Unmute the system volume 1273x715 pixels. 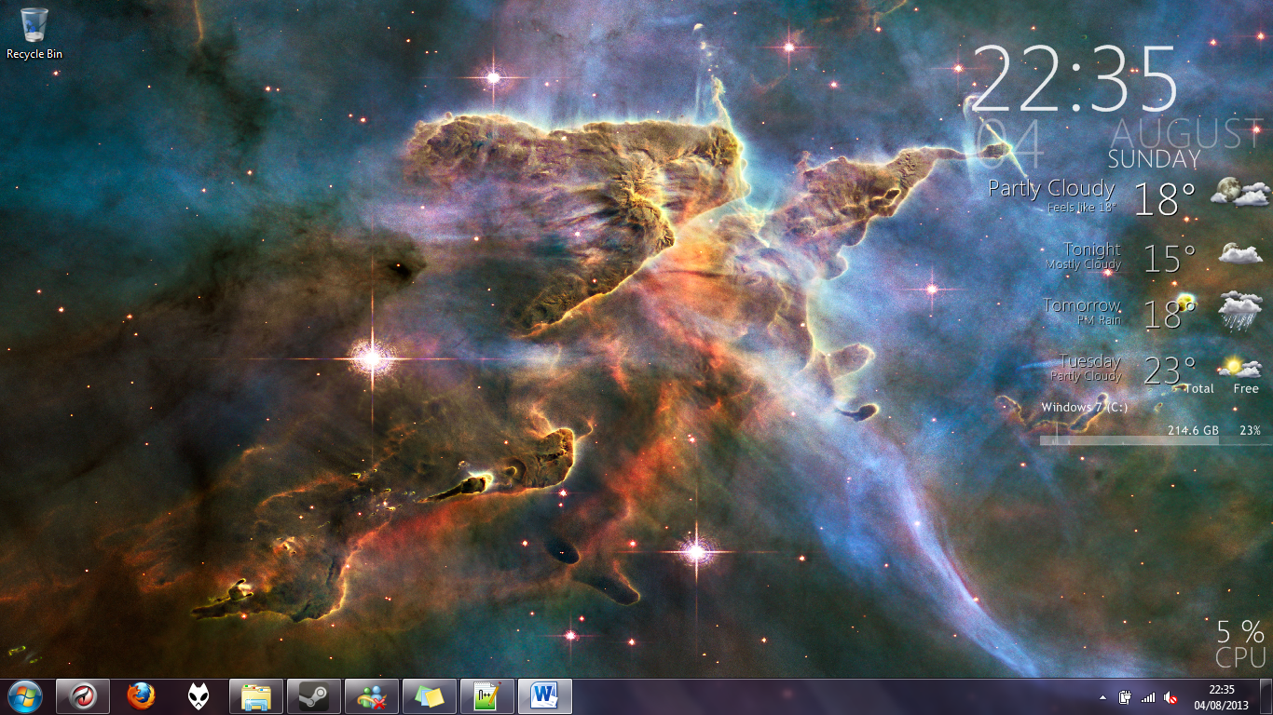pyautogui.click(x=1170, y=697)
